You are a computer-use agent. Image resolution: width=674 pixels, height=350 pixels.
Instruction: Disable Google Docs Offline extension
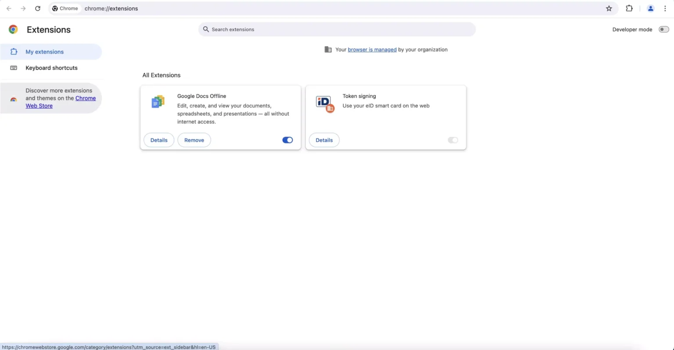[287, 140]
